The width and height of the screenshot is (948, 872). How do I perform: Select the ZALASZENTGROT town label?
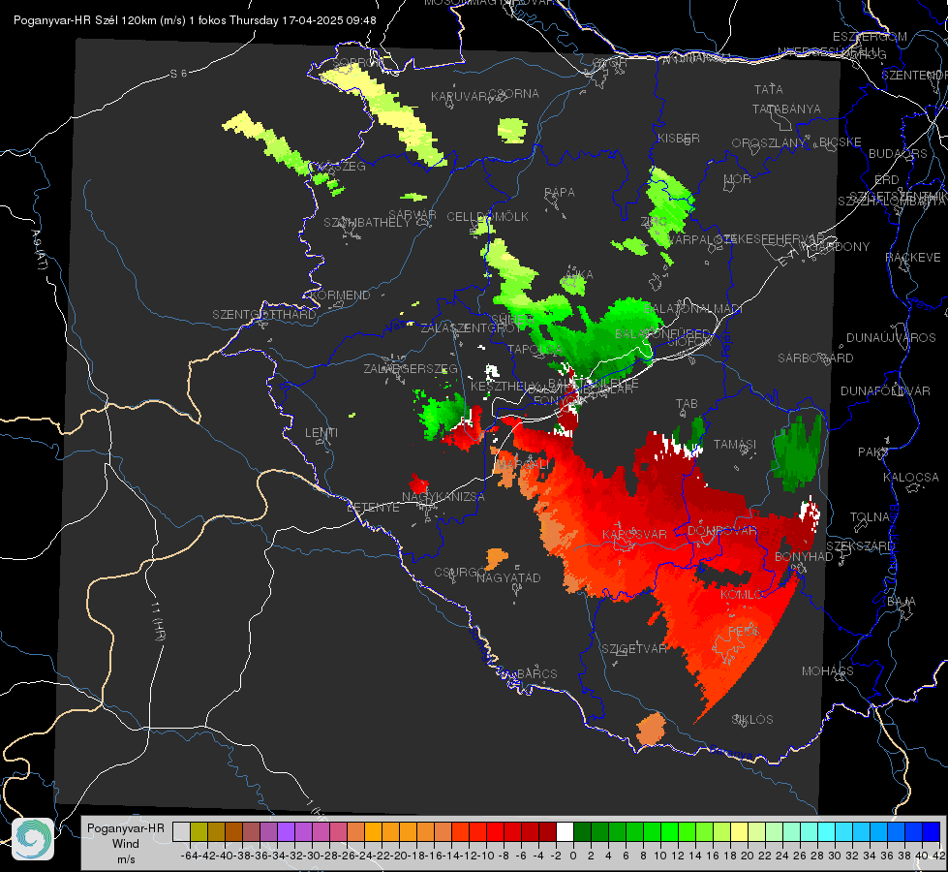pyautogui.click(x=471, y=328)
